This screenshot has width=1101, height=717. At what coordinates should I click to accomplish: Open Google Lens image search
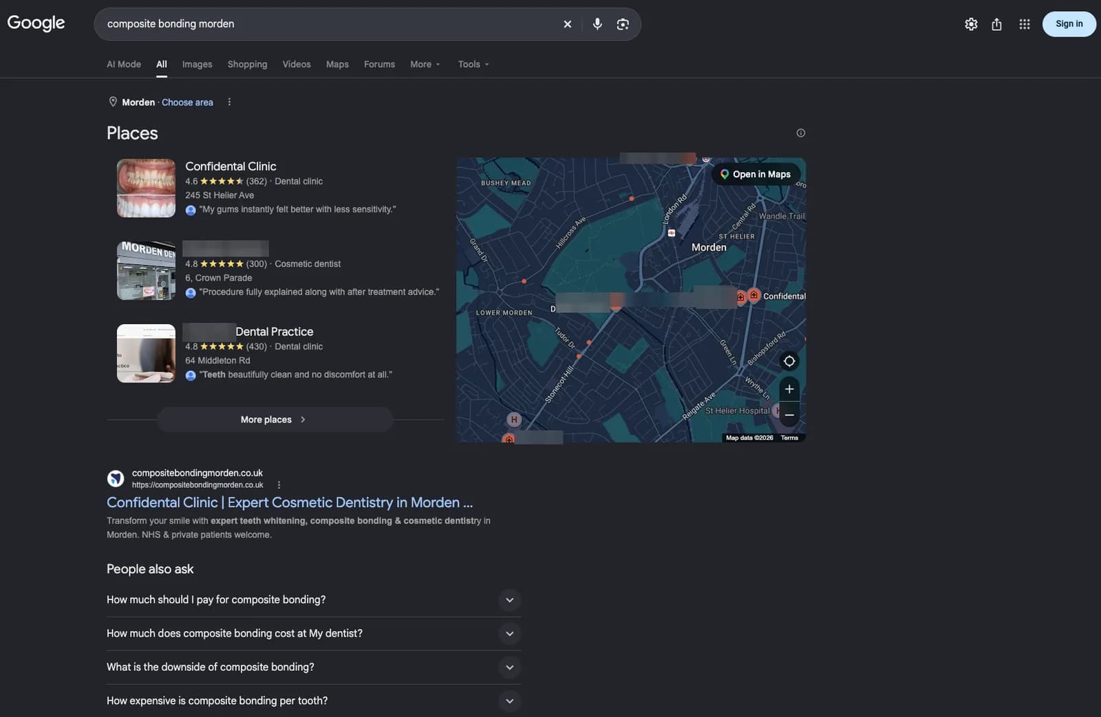click(623, 24)
